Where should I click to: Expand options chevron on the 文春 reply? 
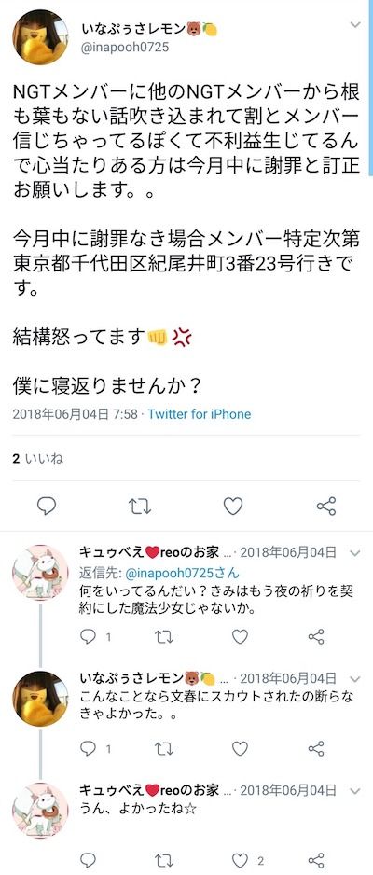coord(355,678)
